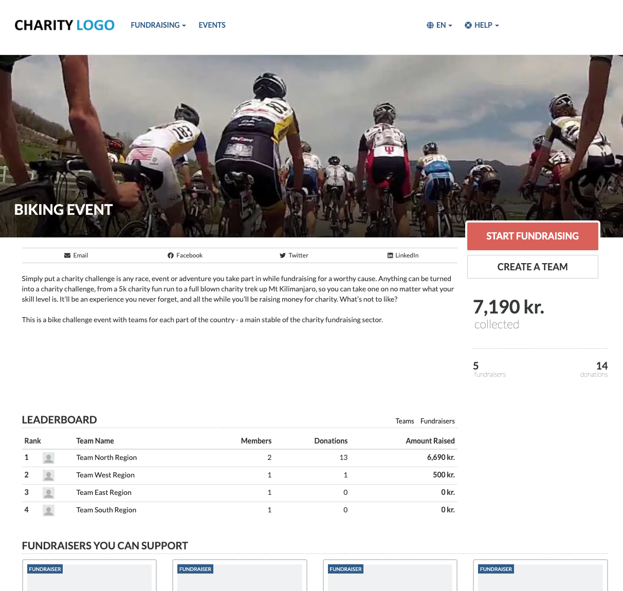Click the Help lifebuoy icon
Screen dimensions: 623x591
[468, 25]
